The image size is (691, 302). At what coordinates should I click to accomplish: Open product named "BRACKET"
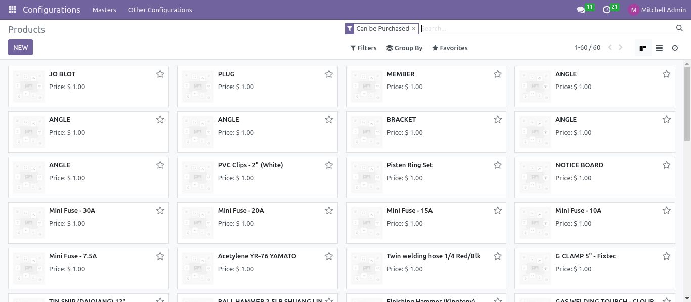coord(401,120)
